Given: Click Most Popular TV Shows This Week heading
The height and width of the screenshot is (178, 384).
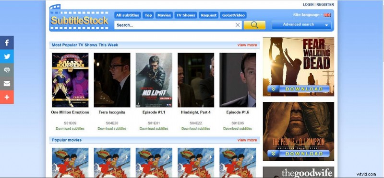Looking at the screenshot, I should pyautogui.click(x=85, y=45).
